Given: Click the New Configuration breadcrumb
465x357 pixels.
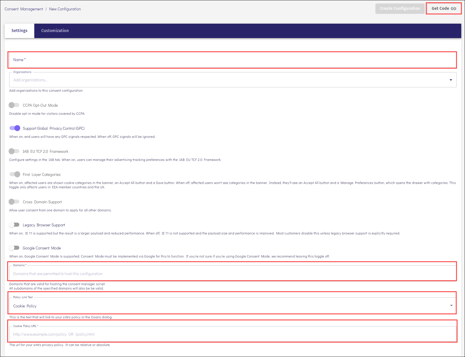Looking at the screenshot, I should pos(65,9).
